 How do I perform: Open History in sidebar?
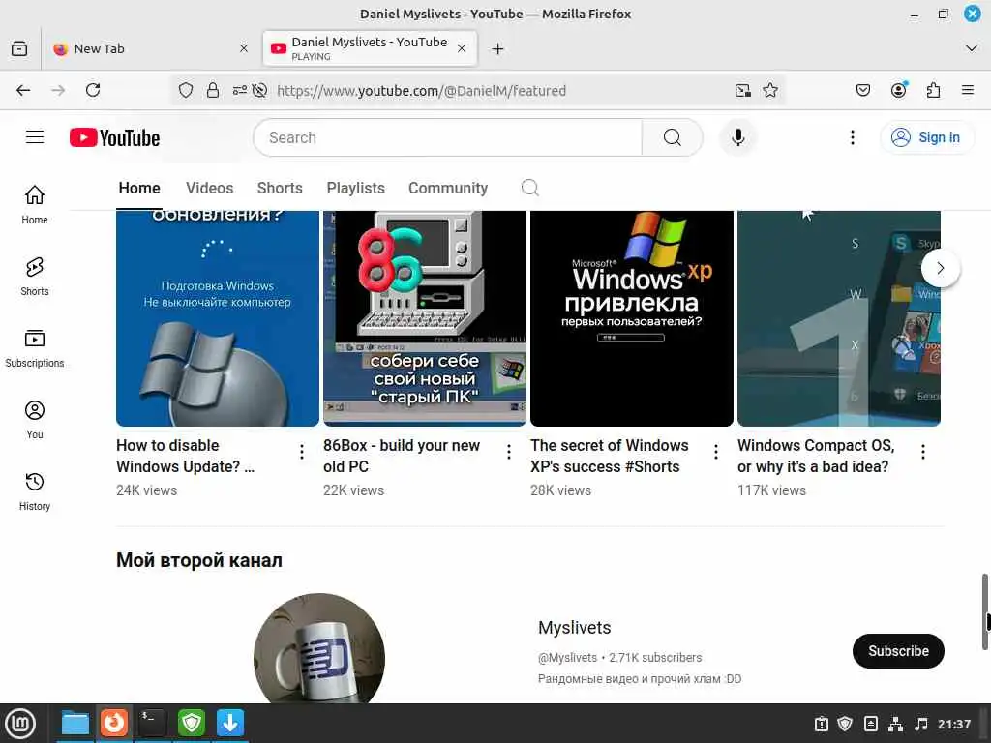[x=35, y=491]
